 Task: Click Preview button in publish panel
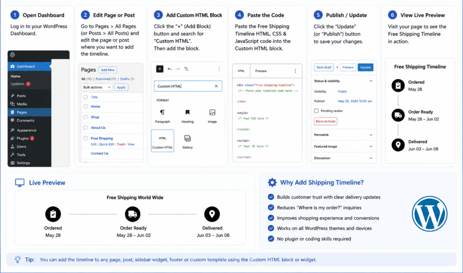(x=348, y=67)
